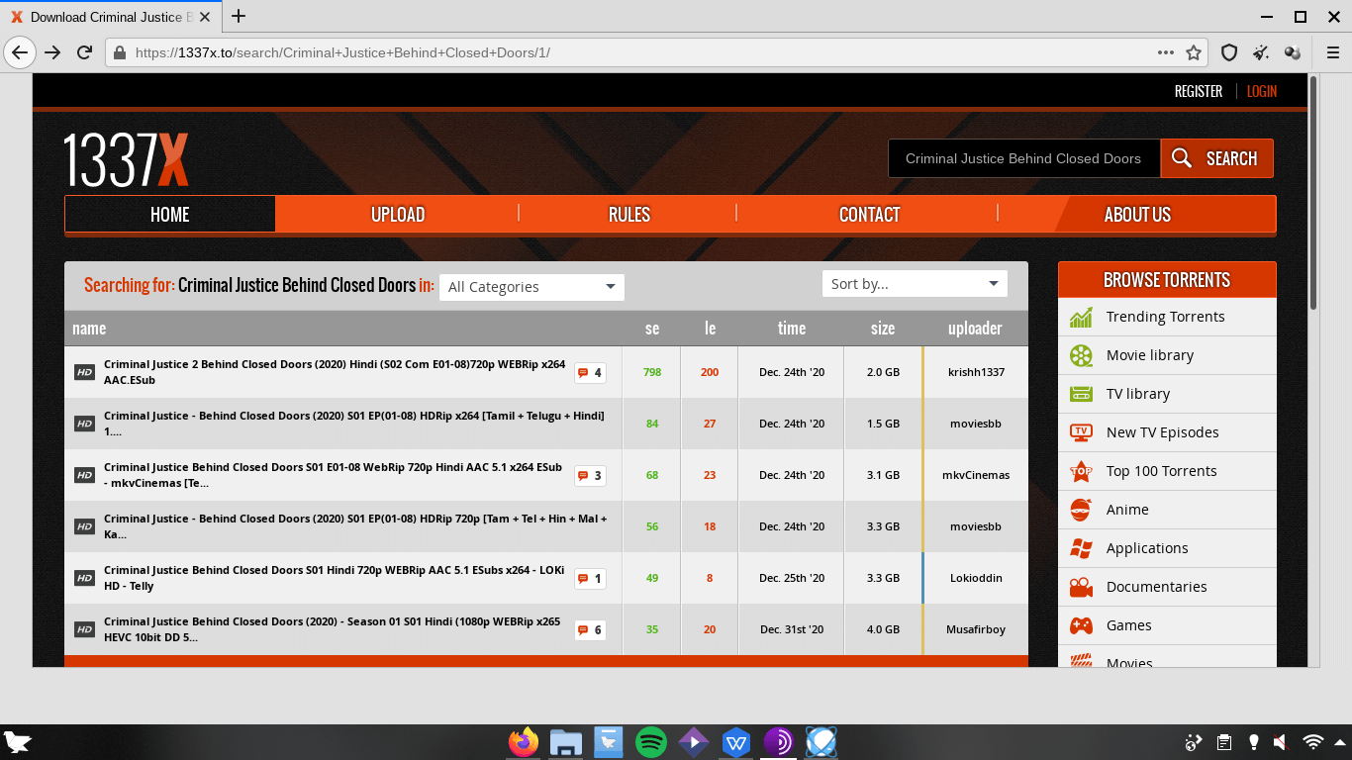
Task: Click the broom cleaner extension icon
Action: click(x=1261, y=52)
